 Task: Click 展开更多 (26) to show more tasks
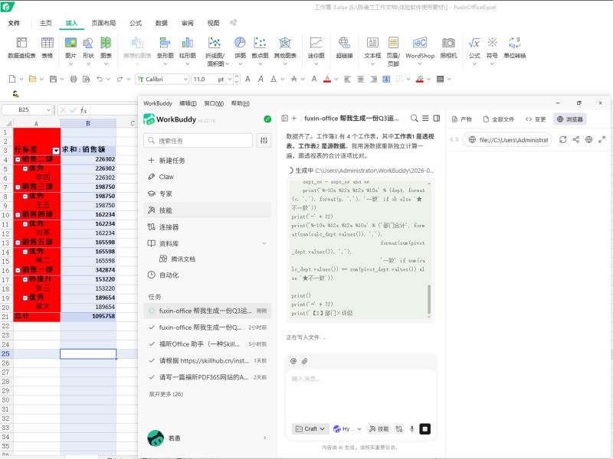[166, 394]
